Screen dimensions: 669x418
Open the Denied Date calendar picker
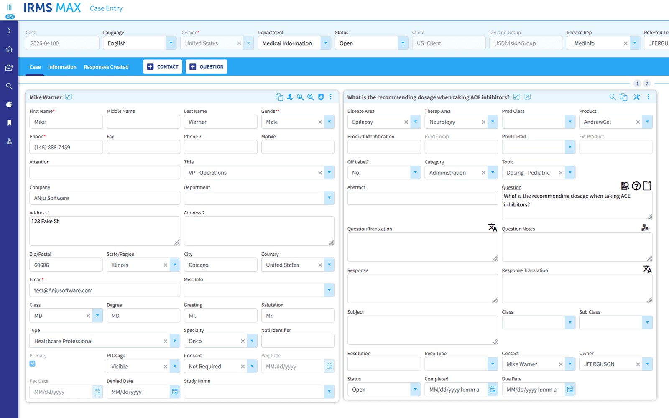(175, 392)
